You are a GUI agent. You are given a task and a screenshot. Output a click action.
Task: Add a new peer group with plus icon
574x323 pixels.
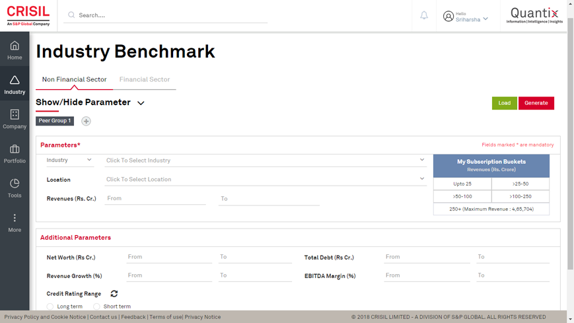click(x=86, y=121)
